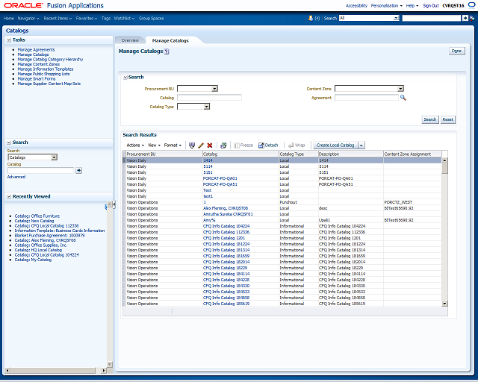Screen dimensions: 478x382
Task: Click the Manage Agreements task link
Action: coord(36,50)
